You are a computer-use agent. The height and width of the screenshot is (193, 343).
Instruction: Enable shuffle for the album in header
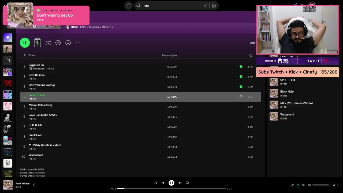point(48,43)
